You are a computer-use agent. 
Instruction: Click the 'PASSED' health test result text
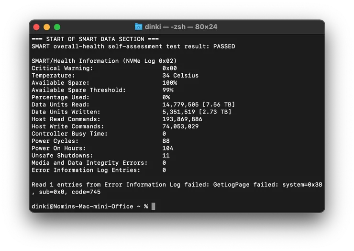(x=224, y=46)
